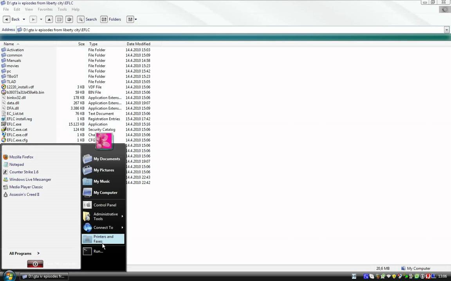Open My Documents from Start menu
Viewport: 451px width, 281px height.
click(103, 158)
